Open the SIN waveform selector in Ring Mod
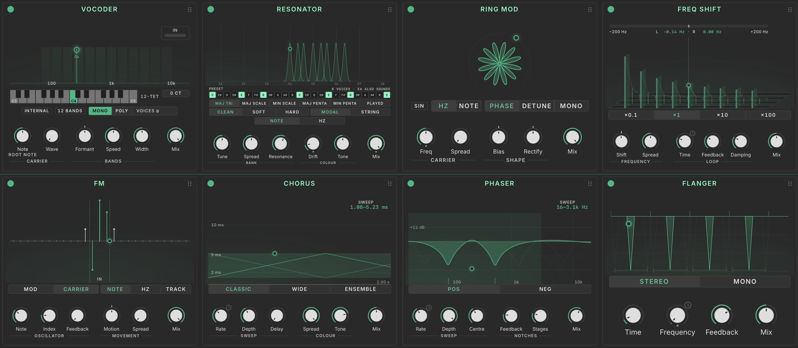This screenshot has width=798, height=348. (419, 106)
